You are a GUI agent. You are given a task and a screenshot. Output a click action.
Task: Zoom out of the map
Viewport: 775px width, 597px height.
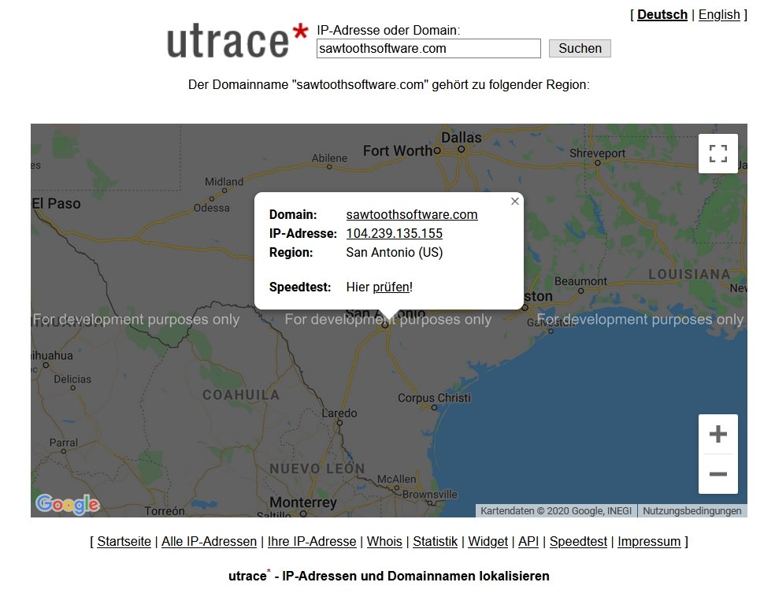coord(718,474)
